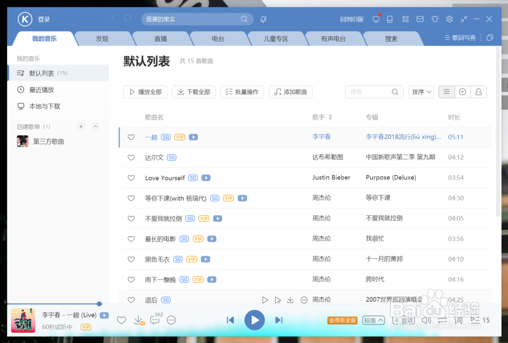Click the KuGou logo icon
Image resolution: width=508 pixels, height=343 pixels.
(25, 19)
